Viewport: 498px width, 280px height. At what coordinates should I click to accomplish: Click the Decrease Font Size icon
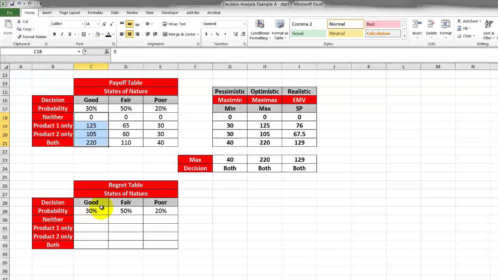pos(111,24)
